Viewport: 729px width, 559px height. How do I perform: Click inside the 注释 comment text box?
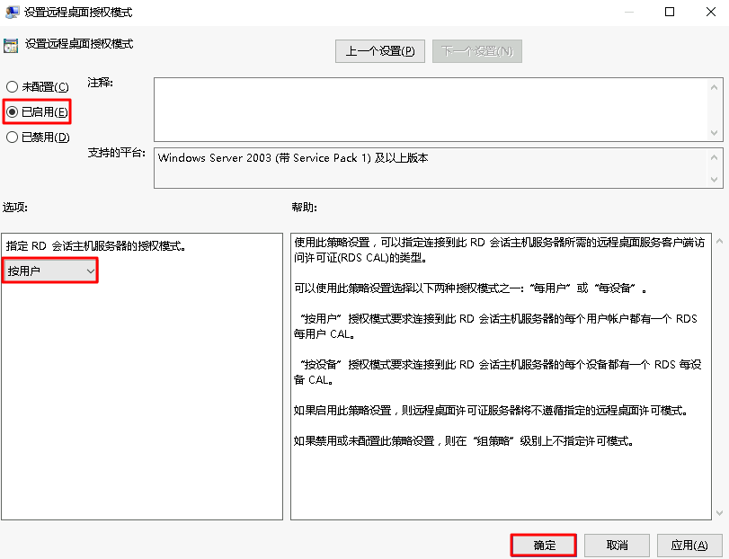430,109
